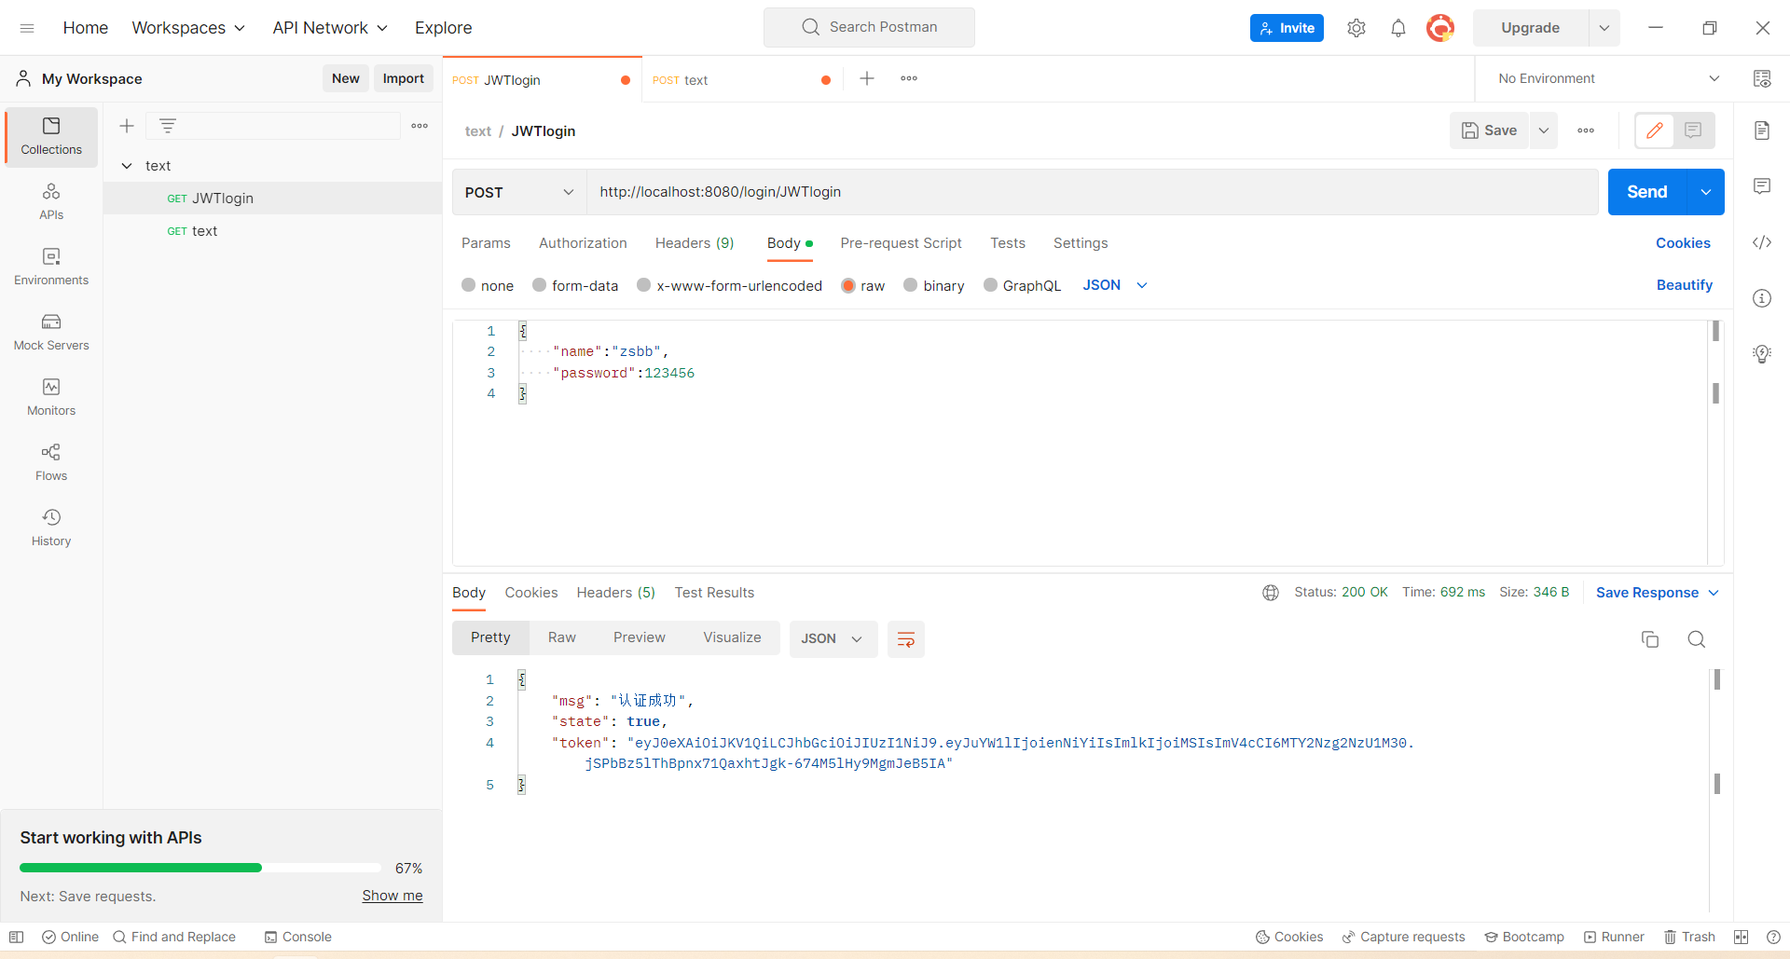Open the response format JSON dropdown

click(x=833, y=639)
